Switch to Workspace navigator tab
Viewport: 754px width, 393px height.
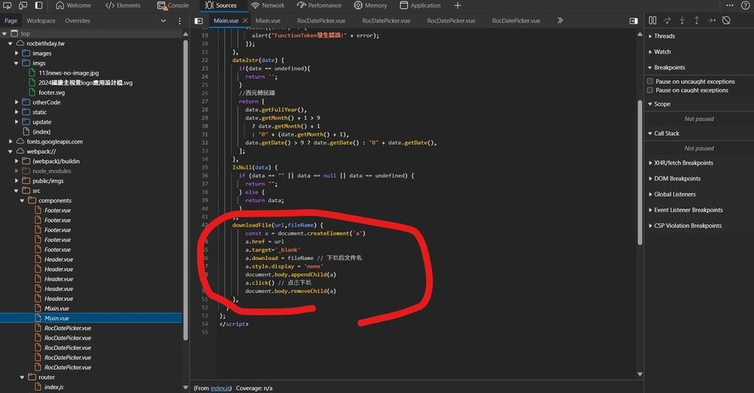pyautogui.click(x=41, y=21)
